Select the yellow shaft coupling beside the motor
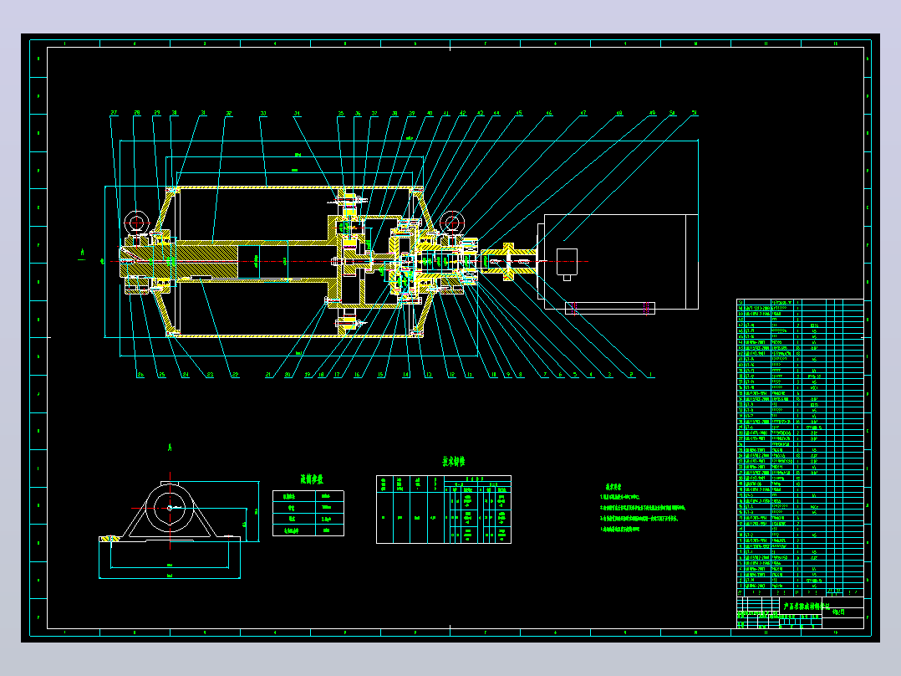The image size is (901, 676). (x=508, y=262)
